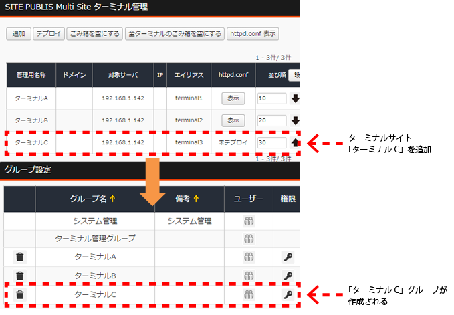Click alias terminal3 cell
This screenshot has width=454, height=315.
click(x=189, y=142)
